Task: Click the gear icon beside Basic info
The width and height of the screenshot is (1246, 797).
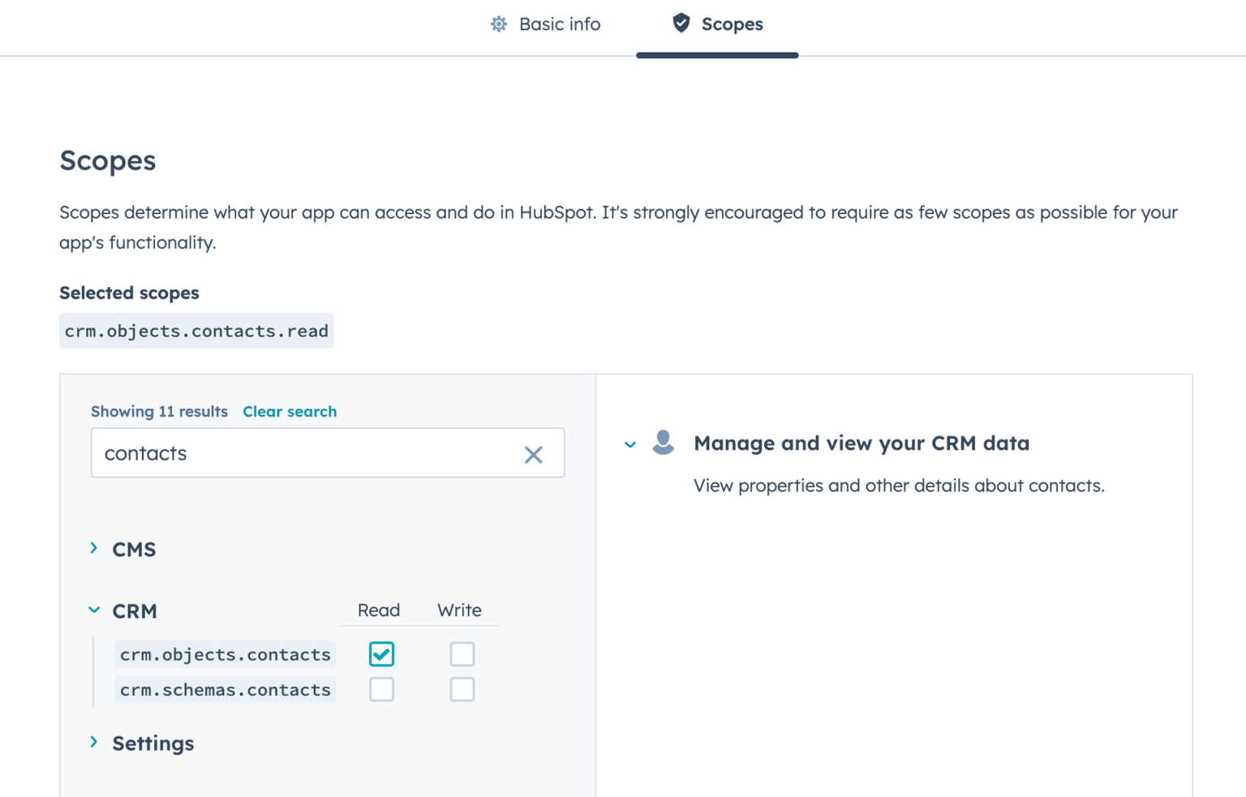Action: (499, 24)
